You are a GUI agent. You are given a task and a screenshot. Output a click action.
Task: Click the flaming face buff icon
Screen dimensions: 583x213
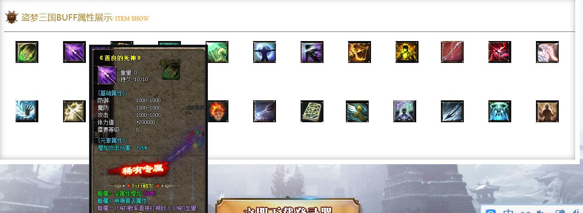pos(218,111)
